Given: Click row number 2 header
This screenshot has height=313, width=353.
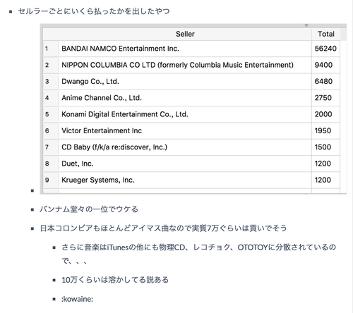Looking at the screenshot, I should click(x=51, y=65).
